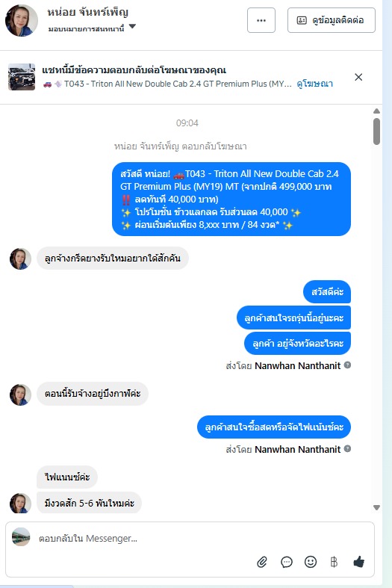Click the baht payment request icon

tap(334, 562)
